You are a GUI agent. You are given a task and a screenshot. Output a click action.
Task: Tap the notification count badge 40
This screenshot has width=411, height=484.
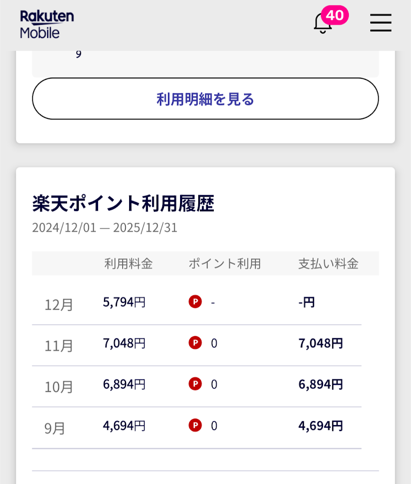(x=335, y=15)
